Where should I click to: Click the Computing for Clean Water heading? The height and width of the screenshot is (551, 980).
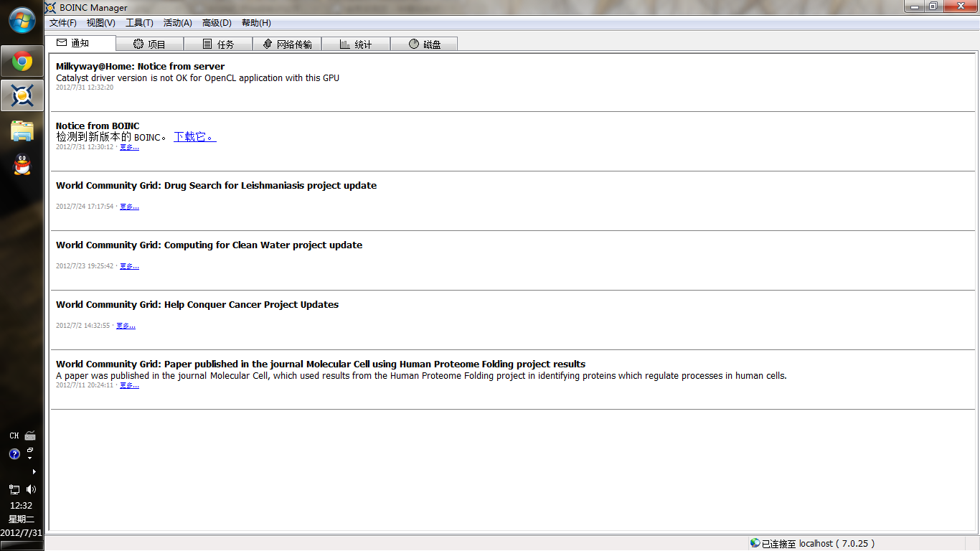209,245
